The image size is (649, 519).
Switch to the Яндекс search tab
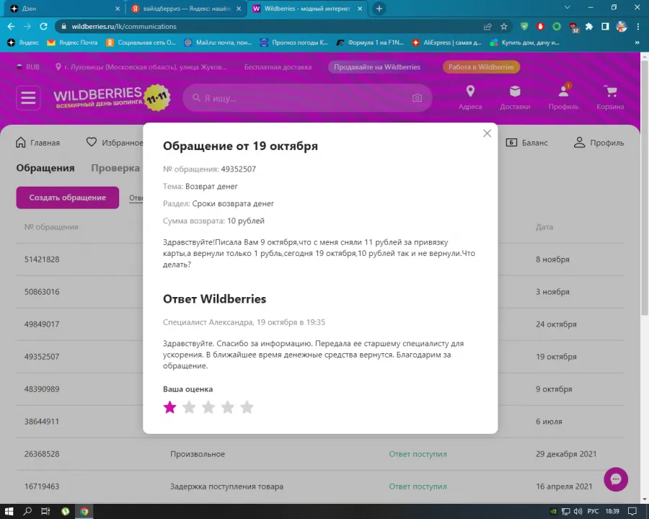186,8
